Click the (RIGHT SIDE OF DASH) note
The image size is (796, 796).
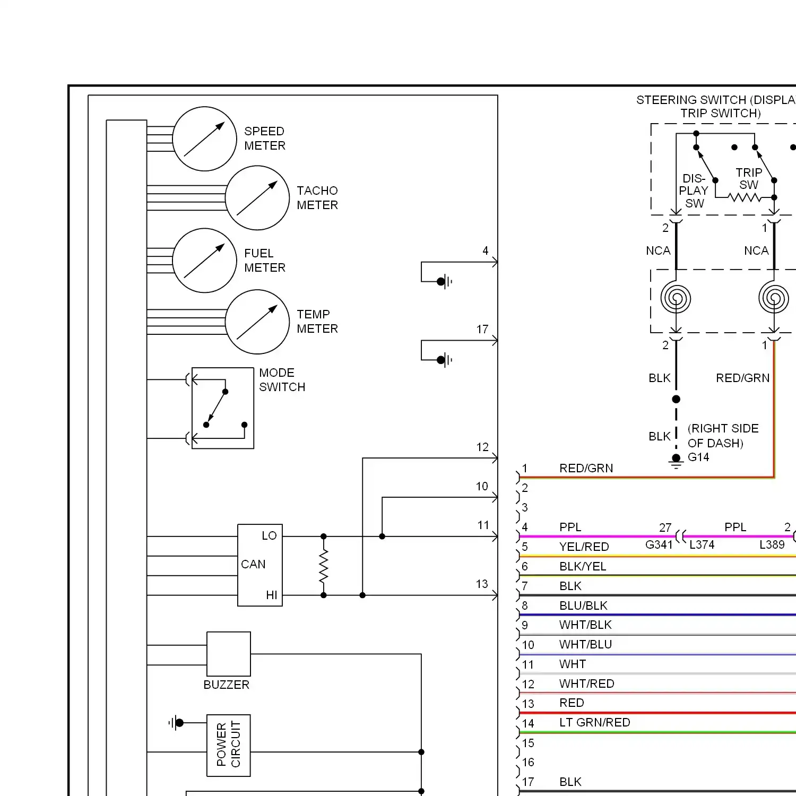723,436
